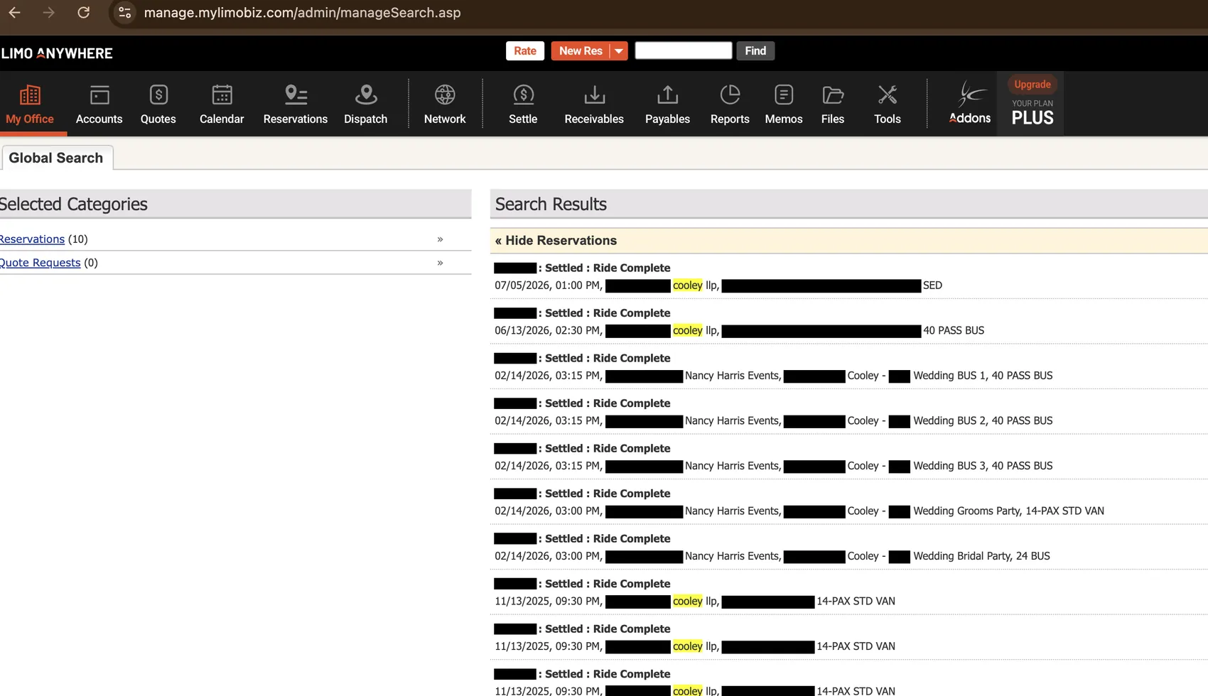Screen dimensions: 1208x696
Task: Collapse results with Hide Reservations
Action: tap(556, 241)
